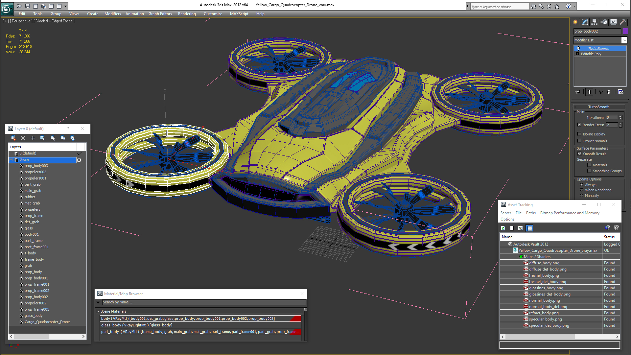Click Highlight Selected Objects' Layers icon
Screen dimensions: 631x355
click(53, 138)
